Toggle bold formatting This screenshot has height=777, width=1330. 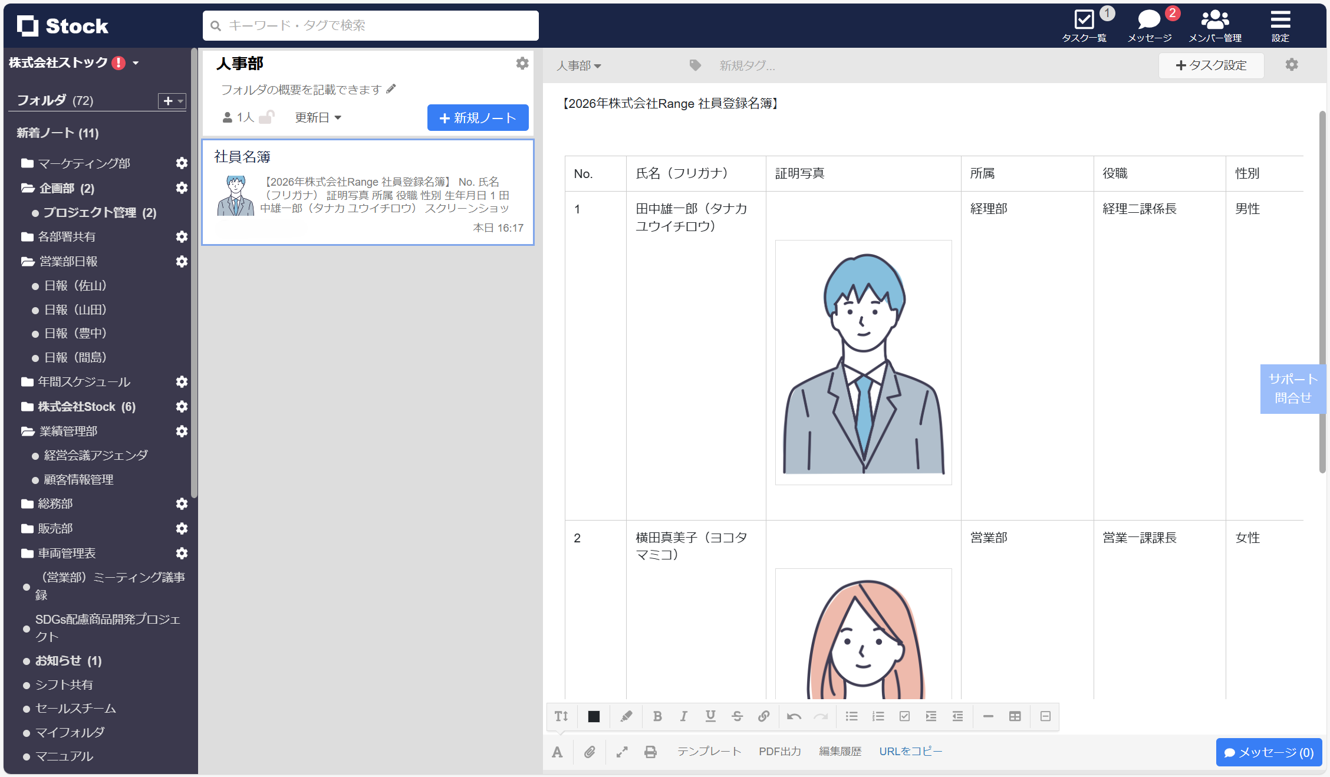[x=658, y=716]
